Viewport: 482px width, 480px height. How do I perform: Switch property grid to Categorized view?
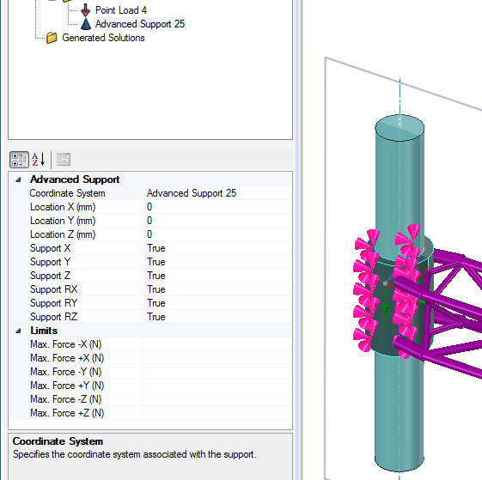(20, 160)
